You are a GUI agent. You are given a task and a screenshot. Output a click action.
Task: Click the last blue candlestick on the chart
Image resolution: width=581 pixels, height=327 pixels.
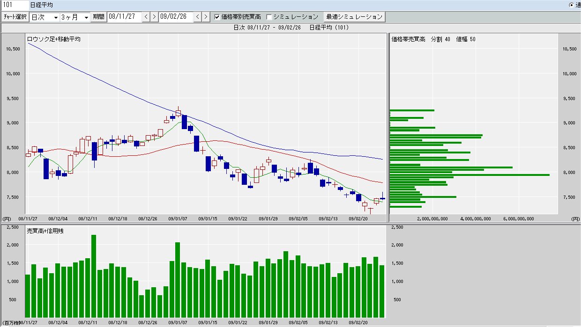click(x=383, y=198)
